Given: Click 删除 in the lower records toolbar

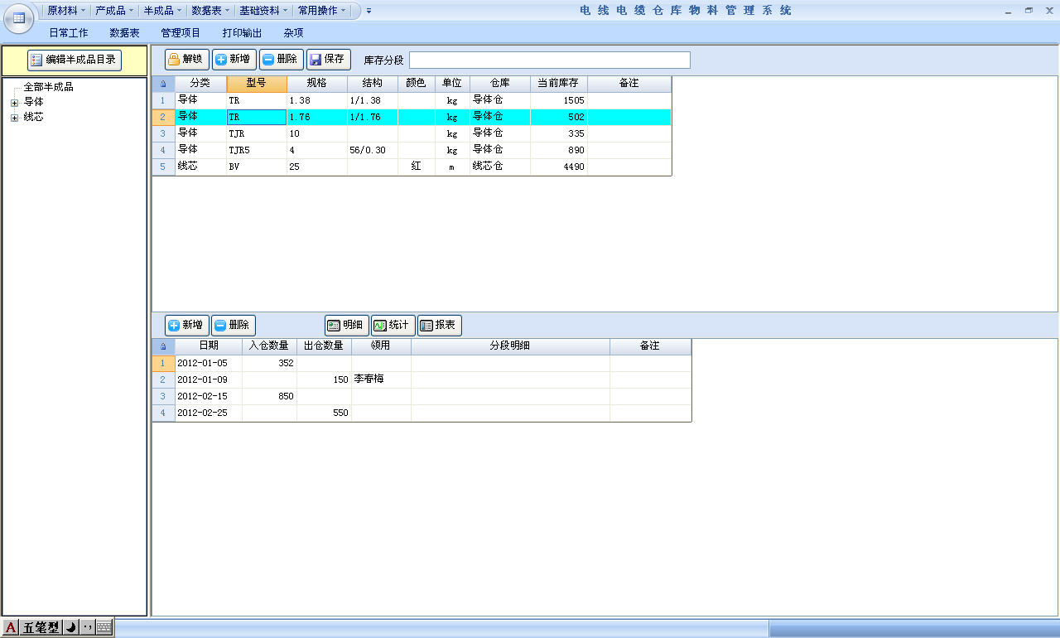Looking at the screenshot, I should [233, 326].
